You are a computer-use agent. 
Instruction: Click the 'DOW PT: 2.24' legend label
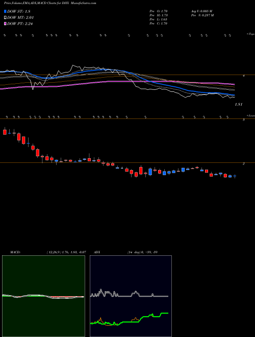click(x=20, y=23)
